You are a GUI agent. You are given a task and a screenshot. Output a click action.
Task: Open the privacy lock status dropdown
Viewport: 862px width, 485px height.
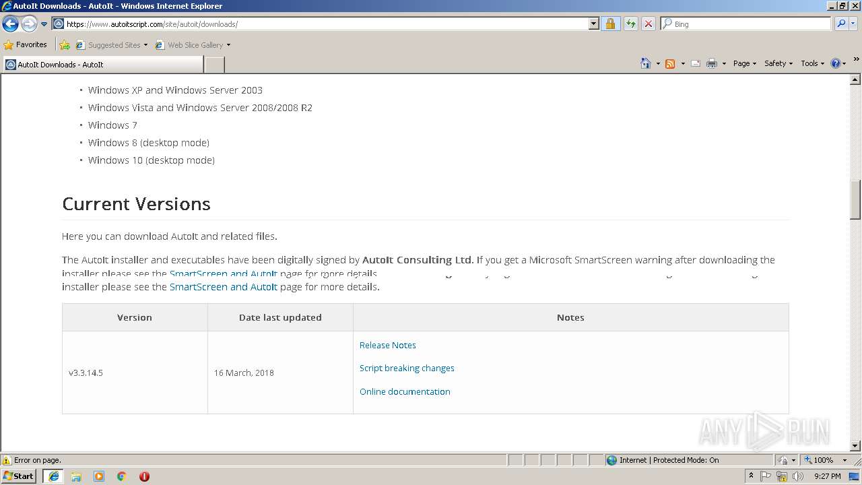click(x=787, y=460)
